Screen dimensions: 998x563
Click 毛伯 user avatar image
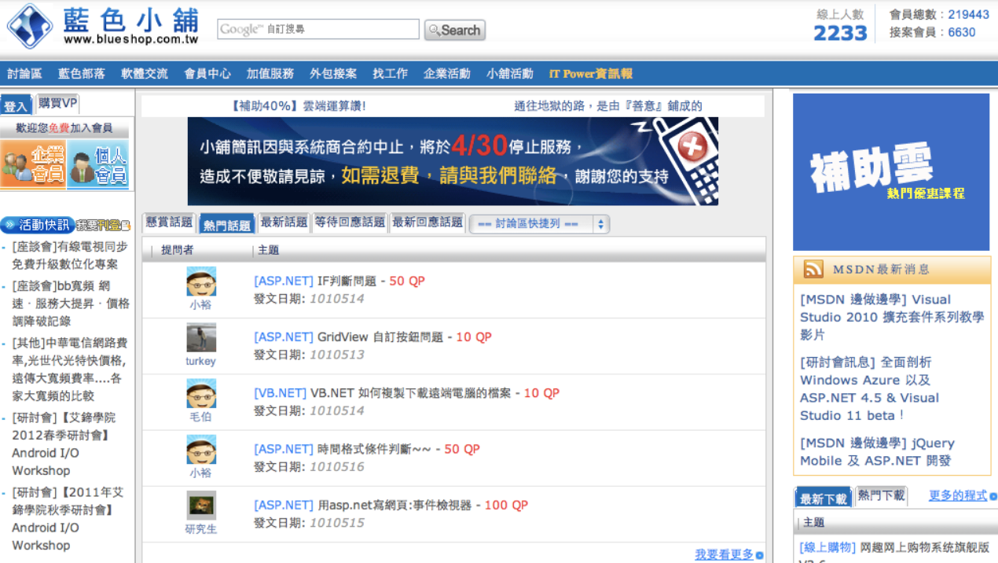201,394
